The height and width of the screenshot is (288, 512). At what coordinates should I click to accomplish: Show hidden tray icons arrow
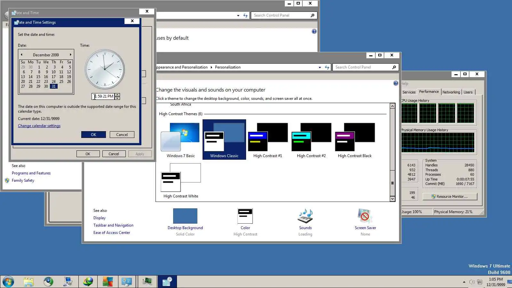tap(464, 282)
